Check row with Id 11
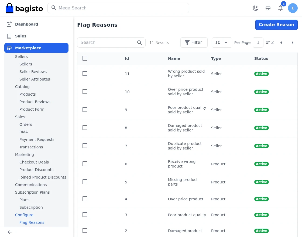 (85, 74)
